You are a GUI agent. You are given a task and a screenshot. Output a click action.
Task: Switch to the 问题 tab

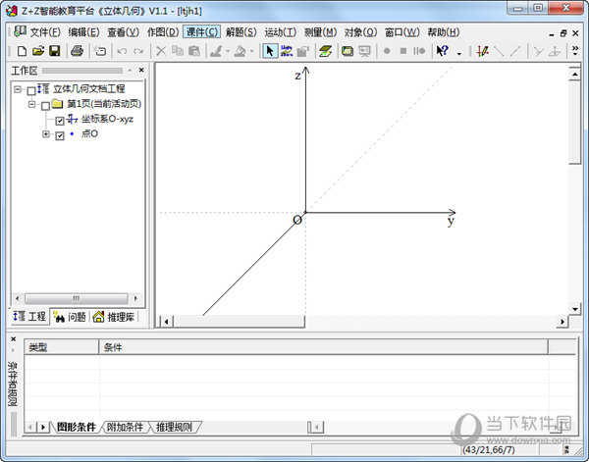(70, 317)
